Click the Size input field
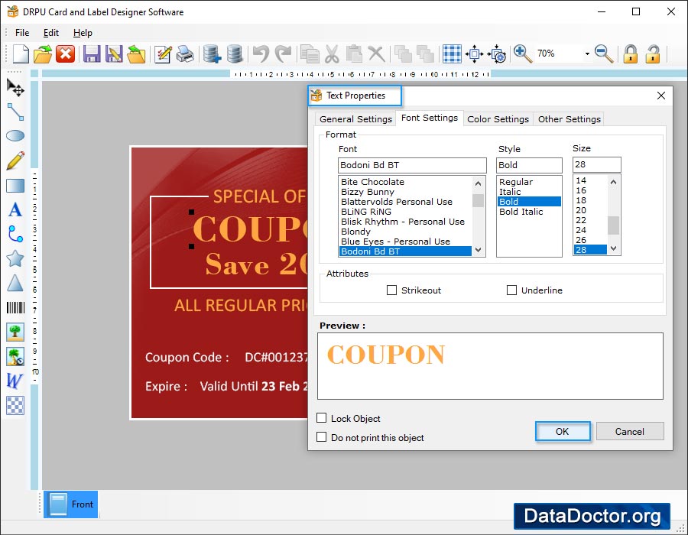Viewport: 688px width, 535px height. coord(597,164)
